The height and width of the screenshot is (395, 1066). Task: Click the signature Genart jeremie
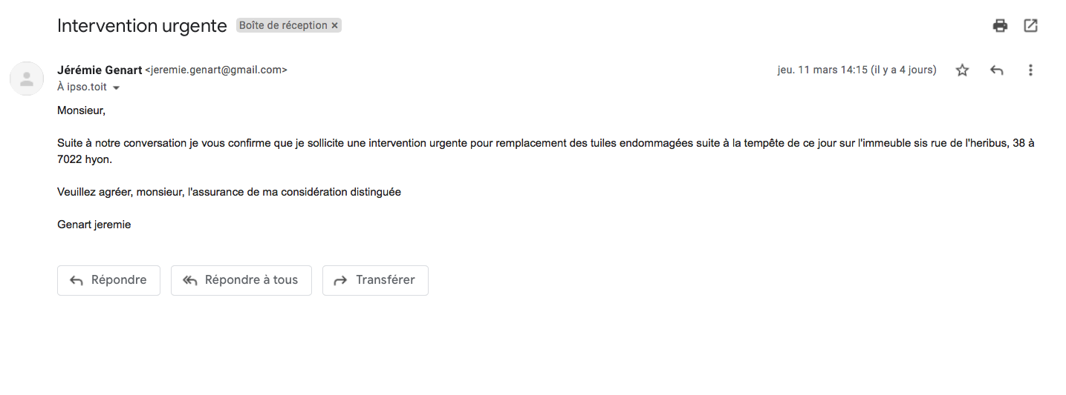94,225
